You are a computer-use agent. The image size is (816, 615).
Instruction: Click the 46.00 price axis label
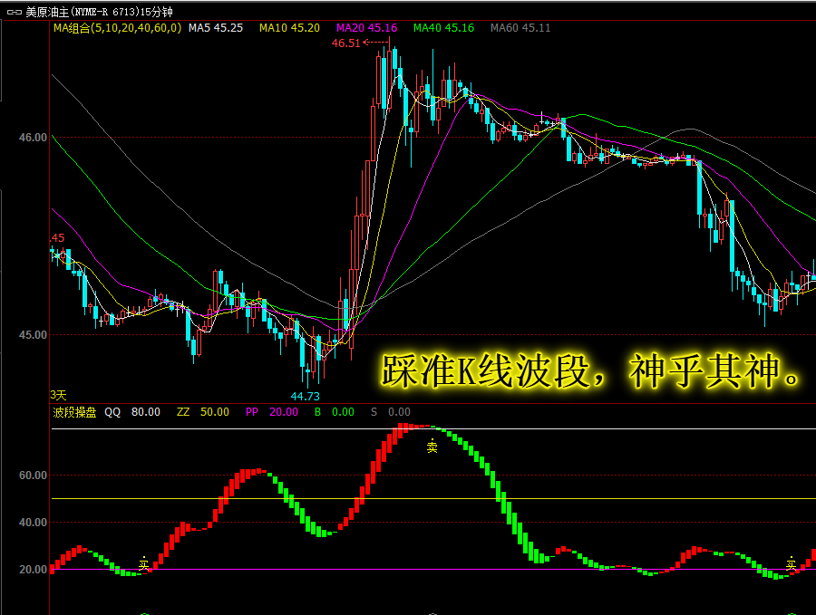tap(33, 138)
